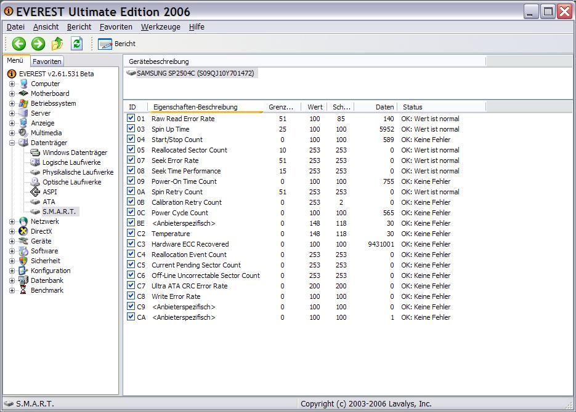Click the Refresh toolbar icon
This screenshot has width=576, height=412.
[76, 44]
